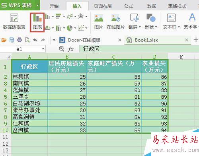Open the Name Box A1 dropdown

[43, 49]
